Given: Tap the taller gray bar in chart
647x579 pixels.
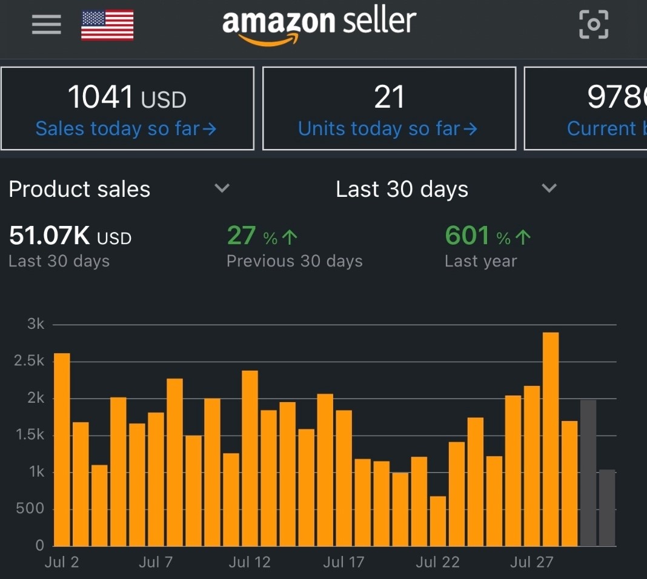Looking at the screenshot, I should pyautogui.click(x=588, y=473).
